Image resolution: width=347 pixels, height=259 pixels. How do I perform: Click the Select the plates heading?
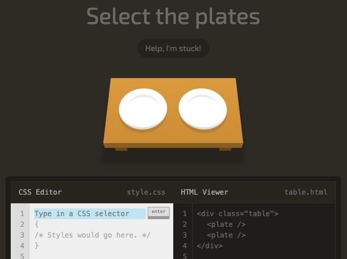(x=173, y=17)
